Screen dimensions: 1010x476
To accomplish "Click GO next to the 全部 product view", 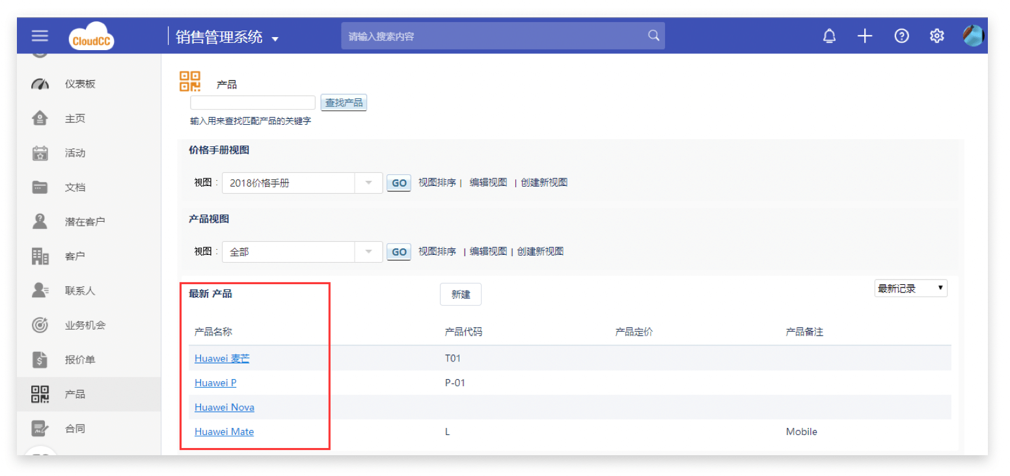I will (399, 252).
